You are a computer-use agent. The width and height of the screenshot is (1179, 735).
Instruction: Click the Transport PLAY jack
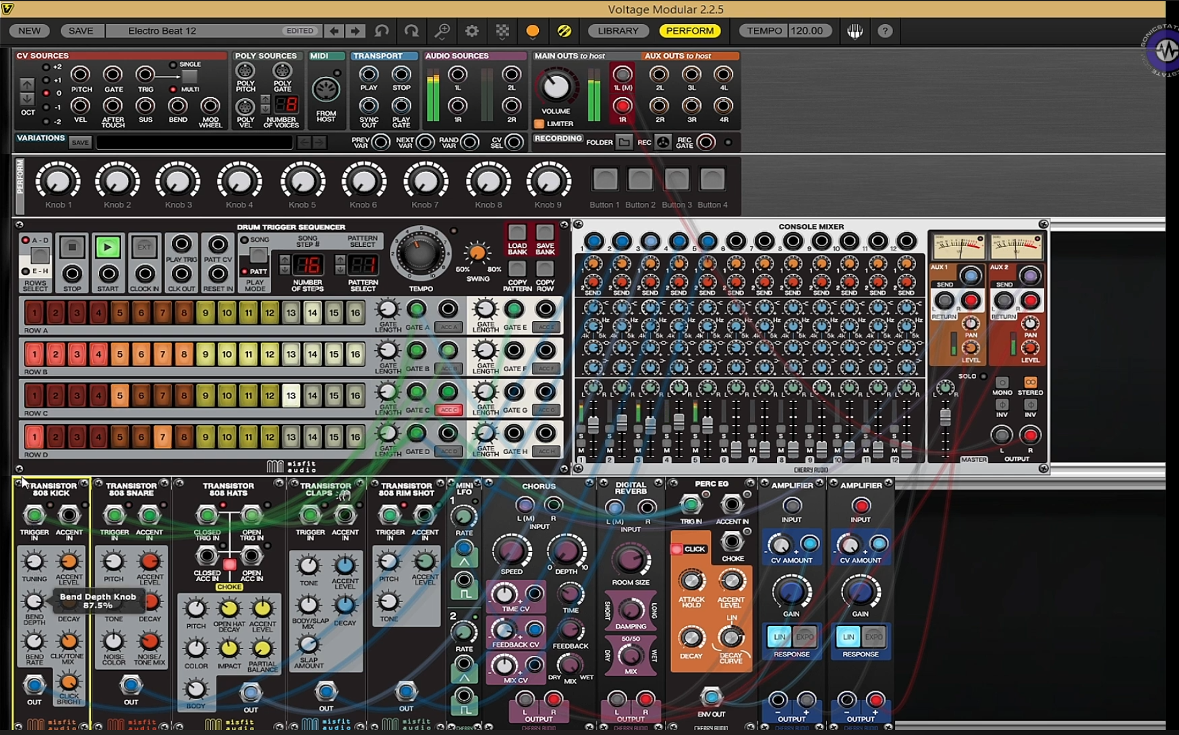pyautogui.click(x=369, y=74)
